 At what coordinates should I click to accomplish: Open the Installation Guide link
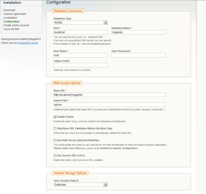point(28,43)
